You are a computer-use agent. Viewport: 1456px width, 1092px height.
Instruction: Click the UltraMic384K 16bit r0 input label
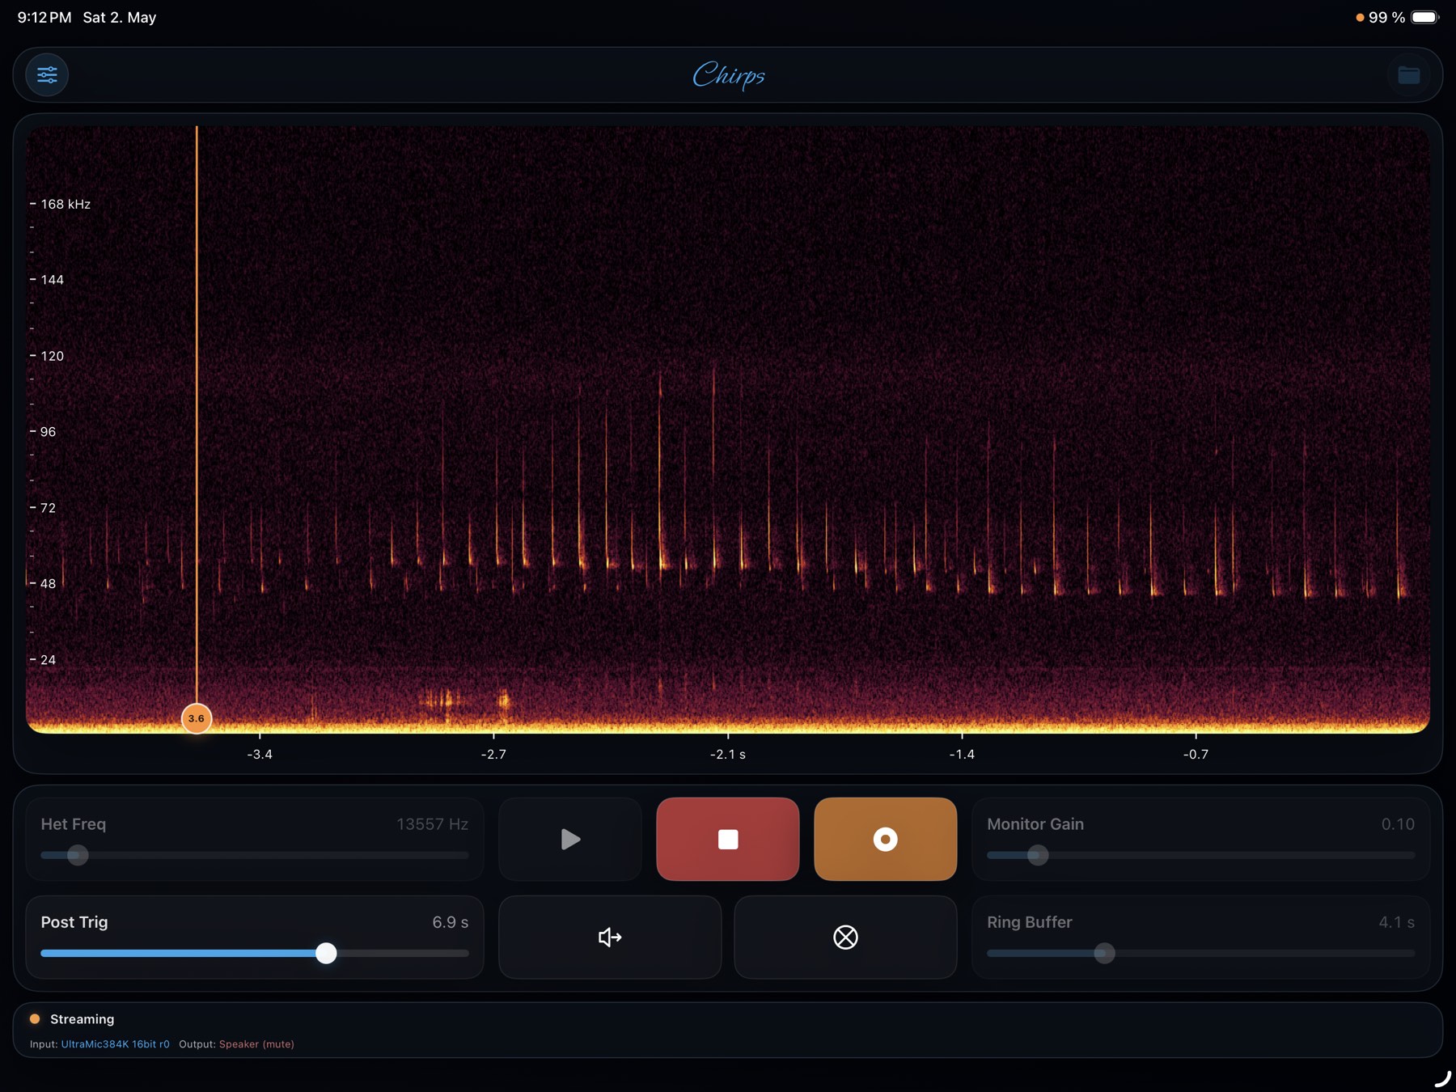[116, 1044]
